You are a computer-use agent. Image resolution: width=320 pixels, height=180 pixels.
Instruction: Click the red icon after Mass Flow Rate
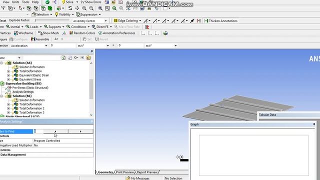click(x=147, y=27)
